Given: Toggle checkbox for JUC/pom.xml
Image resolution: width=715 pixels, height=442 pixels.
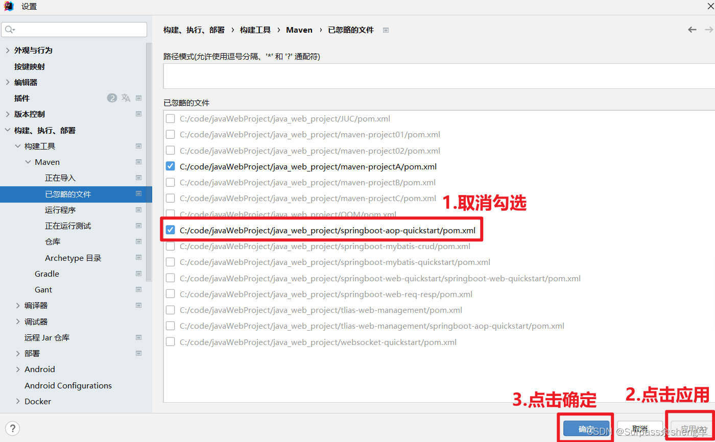Looking at the screenshot, I should click(x=171, y=118).
